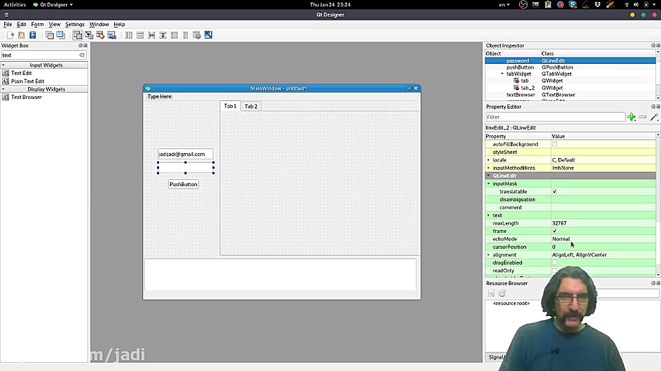This screenshot has height=371, width=661.
Task: Collapse the tabWidget tree node
Action: click(502, 74)
